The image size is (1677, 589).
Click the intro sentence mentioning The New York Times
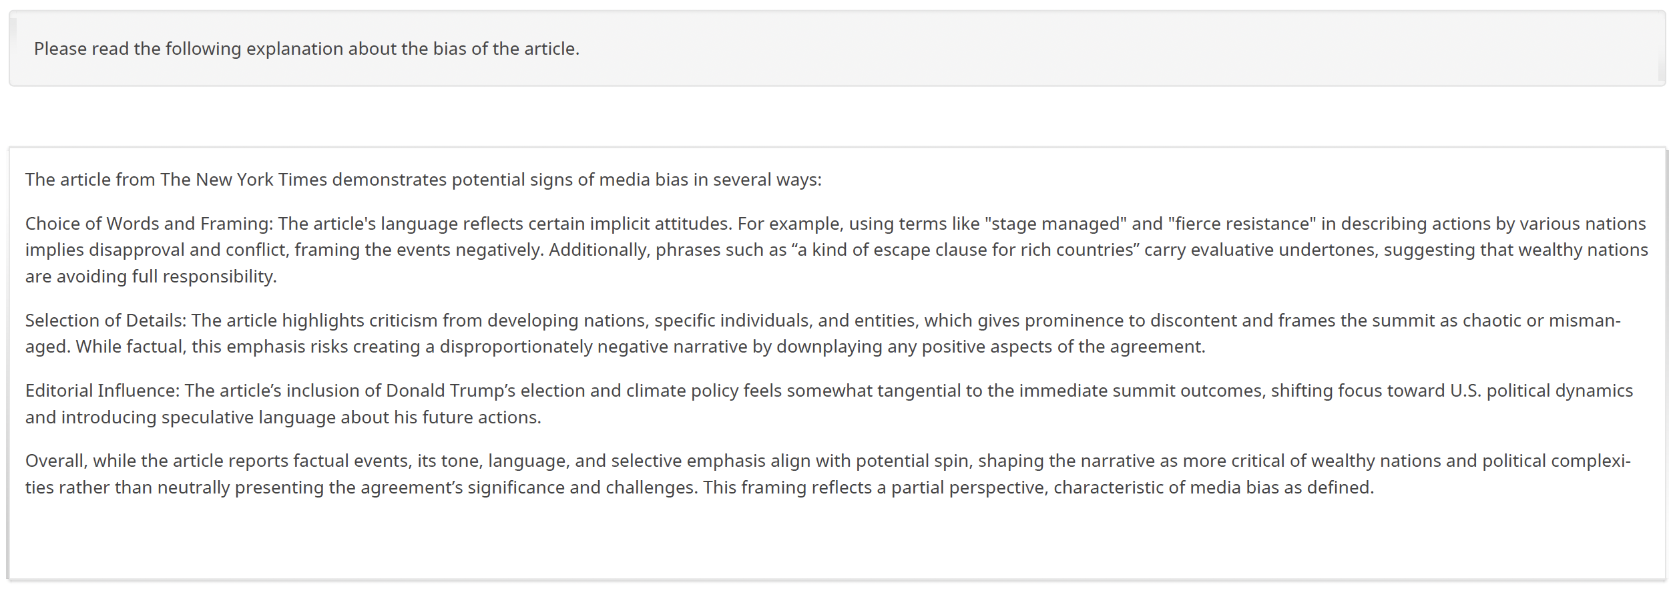(x=423, y=180)
